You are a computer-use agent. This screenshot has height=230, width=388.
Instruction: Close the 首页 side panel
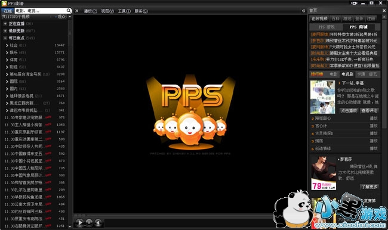point(384,11)
